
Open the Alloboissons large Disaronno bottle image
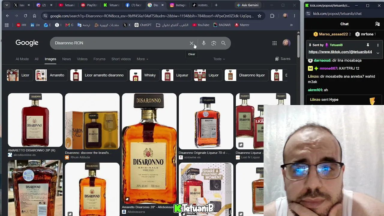point(149,148)
